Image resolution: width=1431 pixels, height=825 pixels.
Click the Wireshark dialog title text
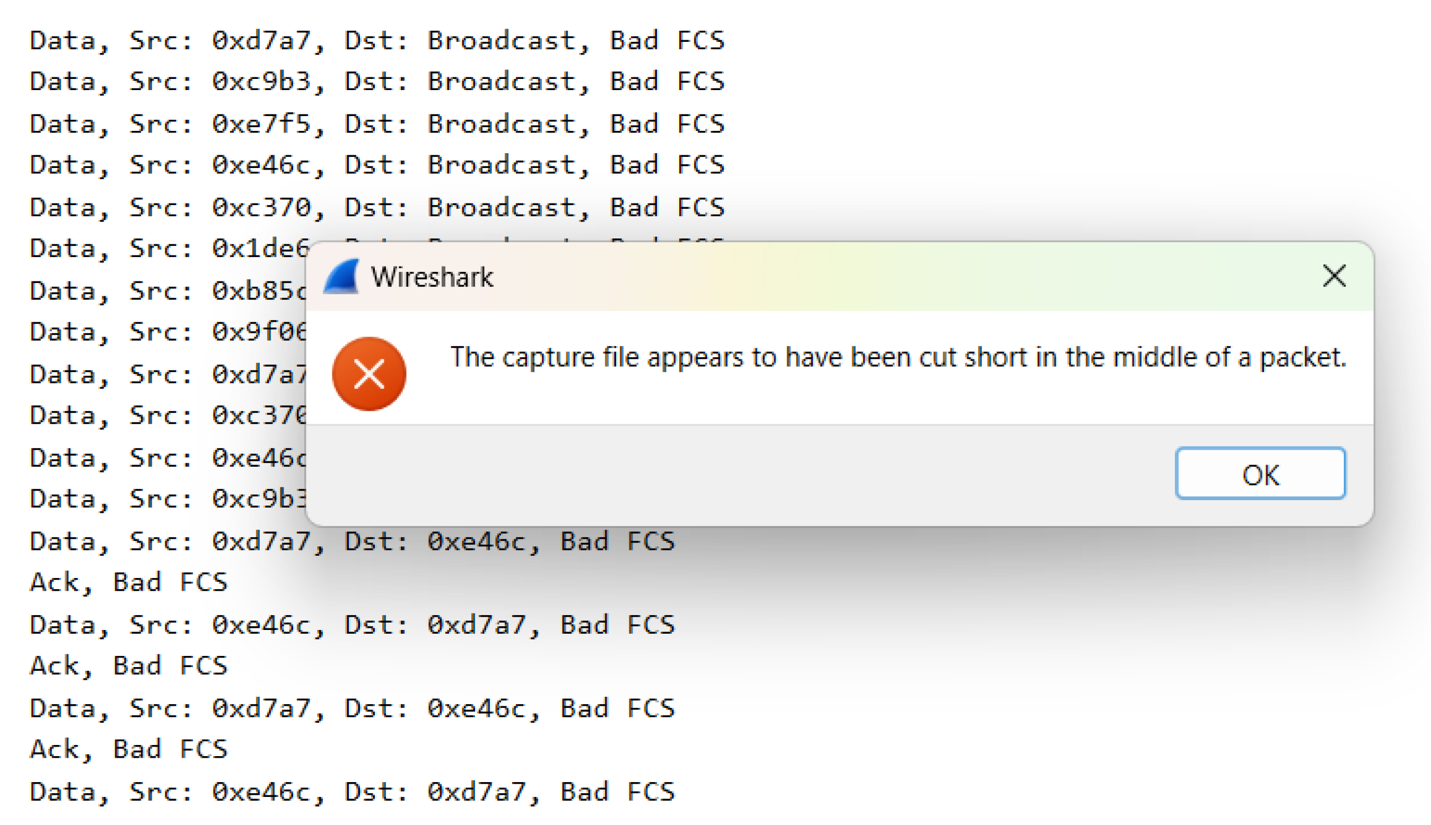pyautogui.click(x=432, y=278)
